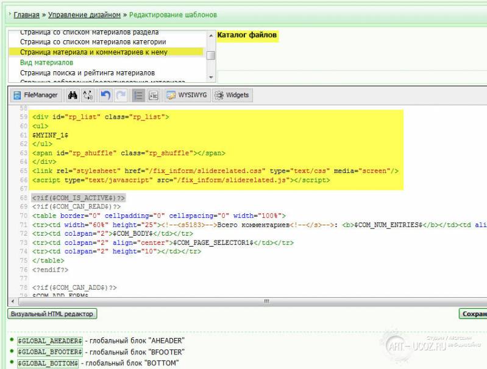Click the line <?if($COM_CAN_READ$)?>
The width and height of the screenshot is (487, 369).
pos(76,206)
